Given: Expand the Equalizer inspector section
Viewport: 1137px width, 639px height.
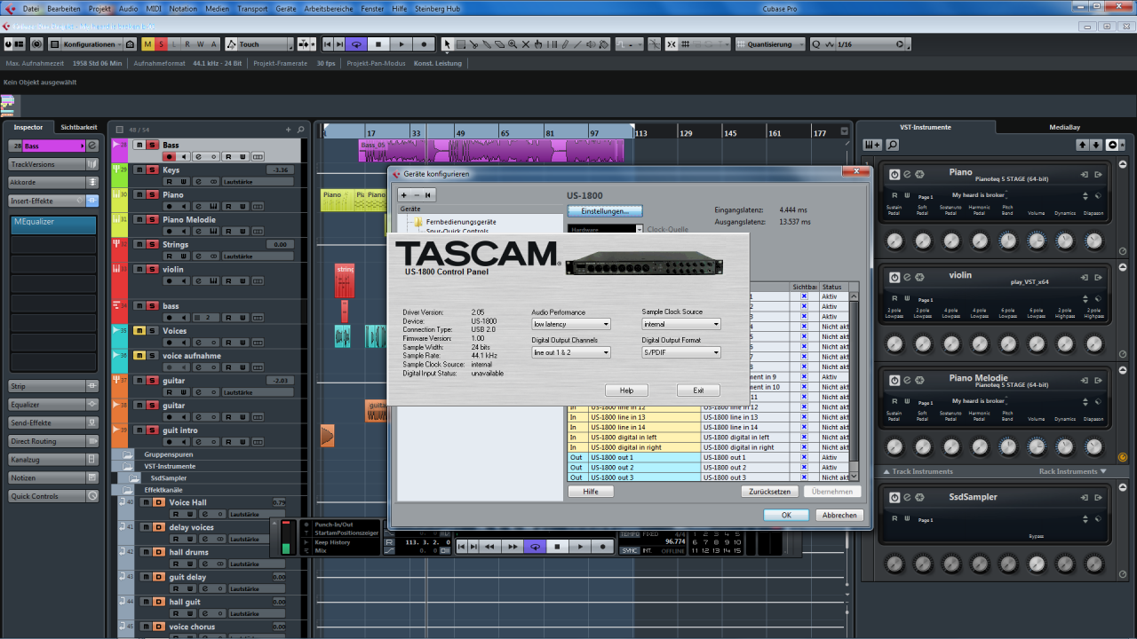Looking at the screenshot, I should tap(53, 404).
